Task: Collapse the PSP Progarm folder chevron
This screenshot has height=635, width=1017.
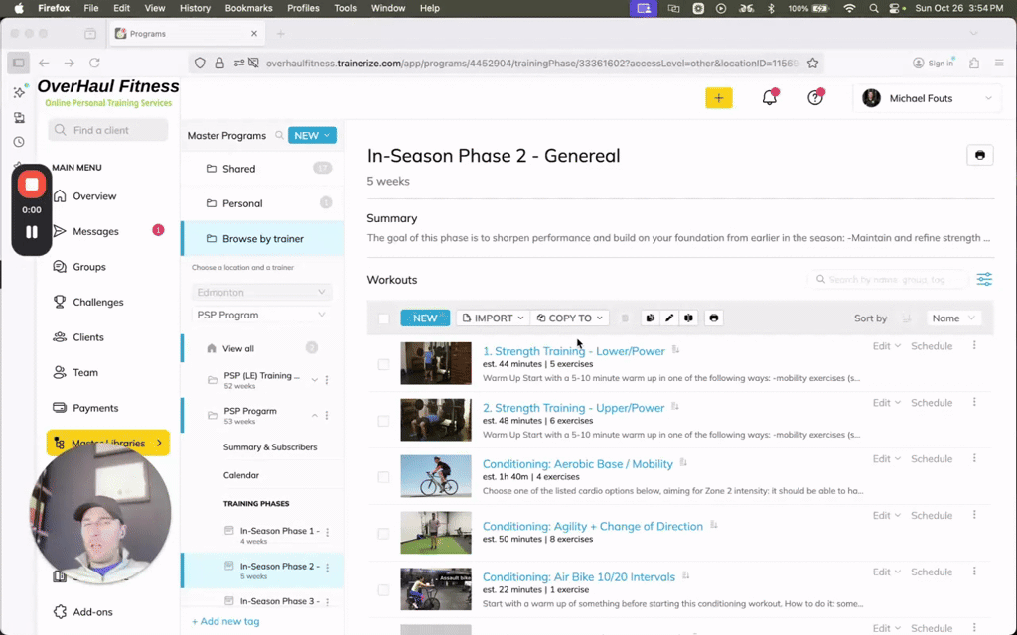Action: [x=315, y=415]
